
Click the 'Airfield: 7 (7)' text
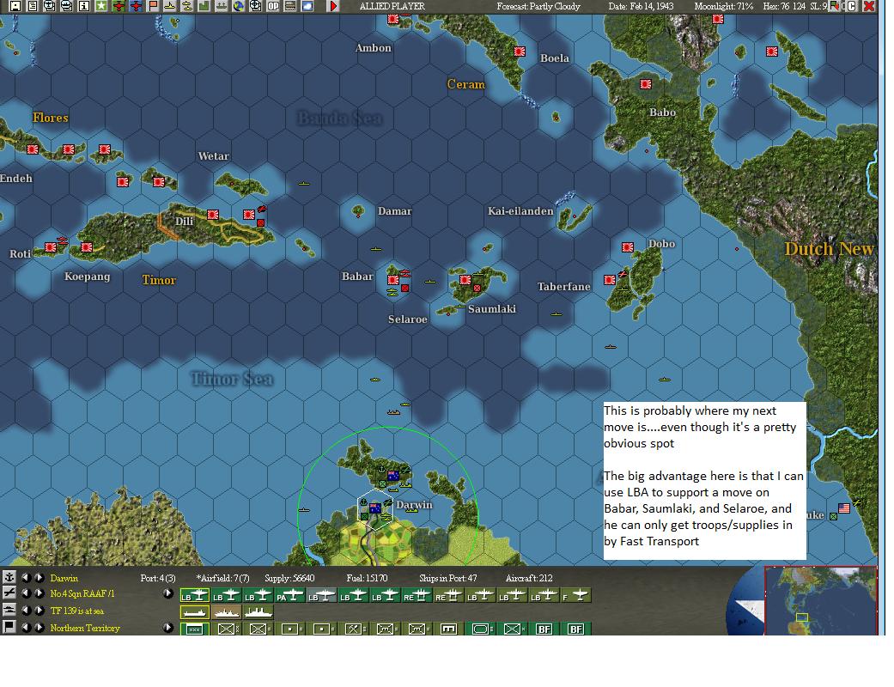click(x=223, y=578)
